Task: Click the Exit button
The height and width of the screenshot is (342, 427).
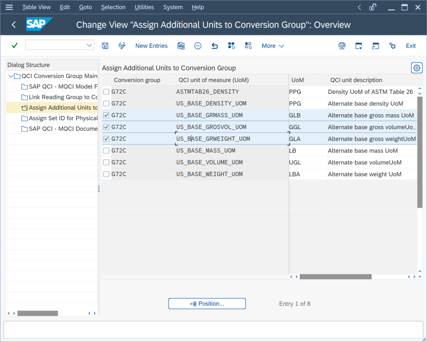Action: [x=411, y=46]
